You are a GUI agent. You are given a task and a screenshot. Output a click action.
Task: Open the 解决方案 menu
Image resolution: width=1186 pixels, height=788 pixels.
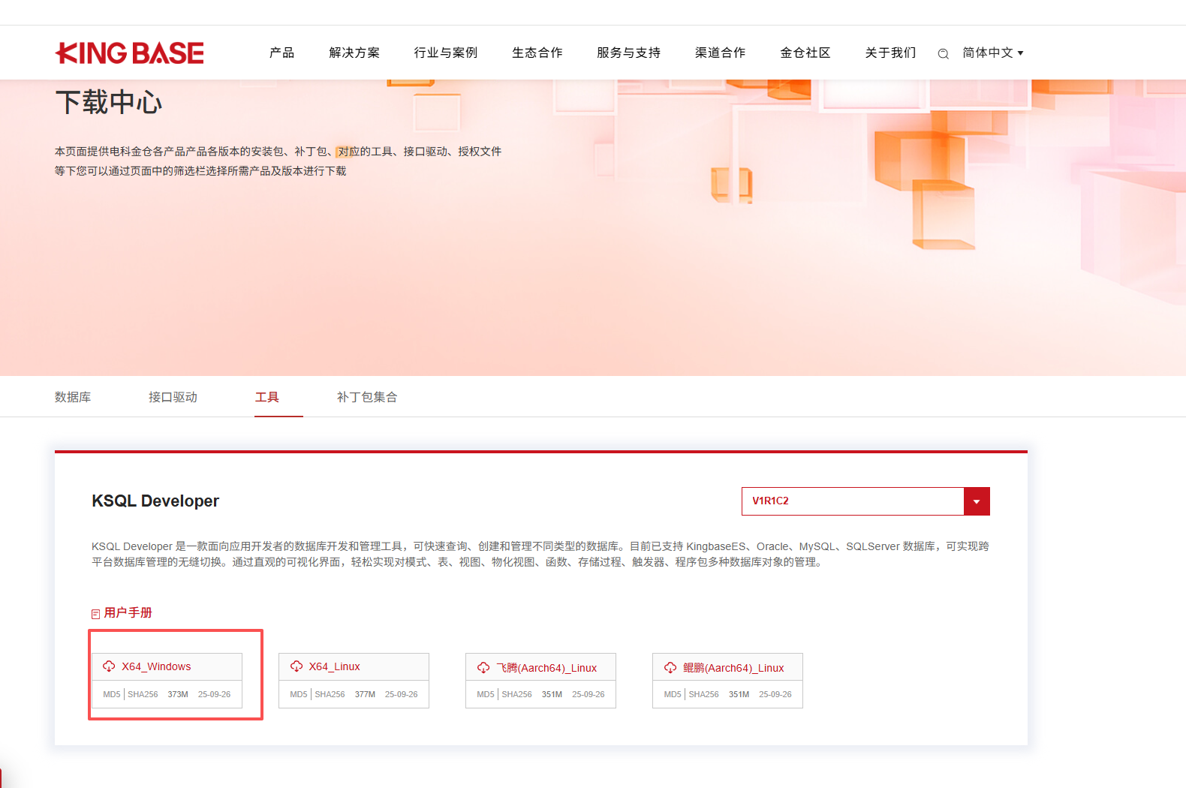[x=354, y=53]
